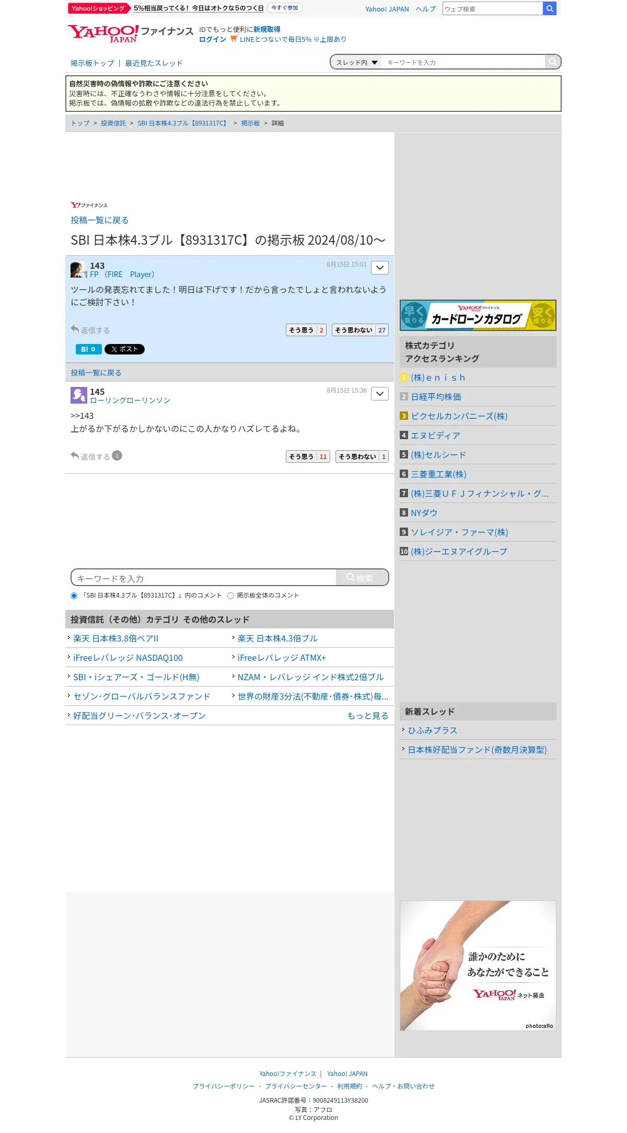This screenshot has width=627, height=1133.
Task: Expand options menu for post 145
Action: [380, 394]
